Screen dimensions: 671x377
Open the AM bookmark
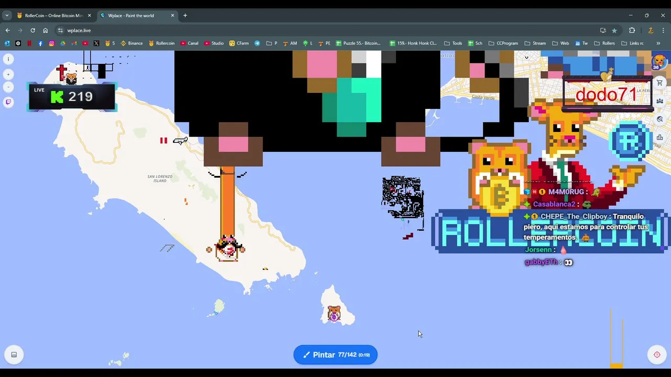[290, 43]
